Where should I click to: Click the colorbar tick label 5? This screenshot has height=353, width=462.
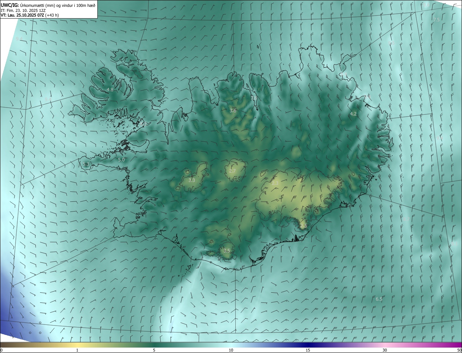click(154, 350)
